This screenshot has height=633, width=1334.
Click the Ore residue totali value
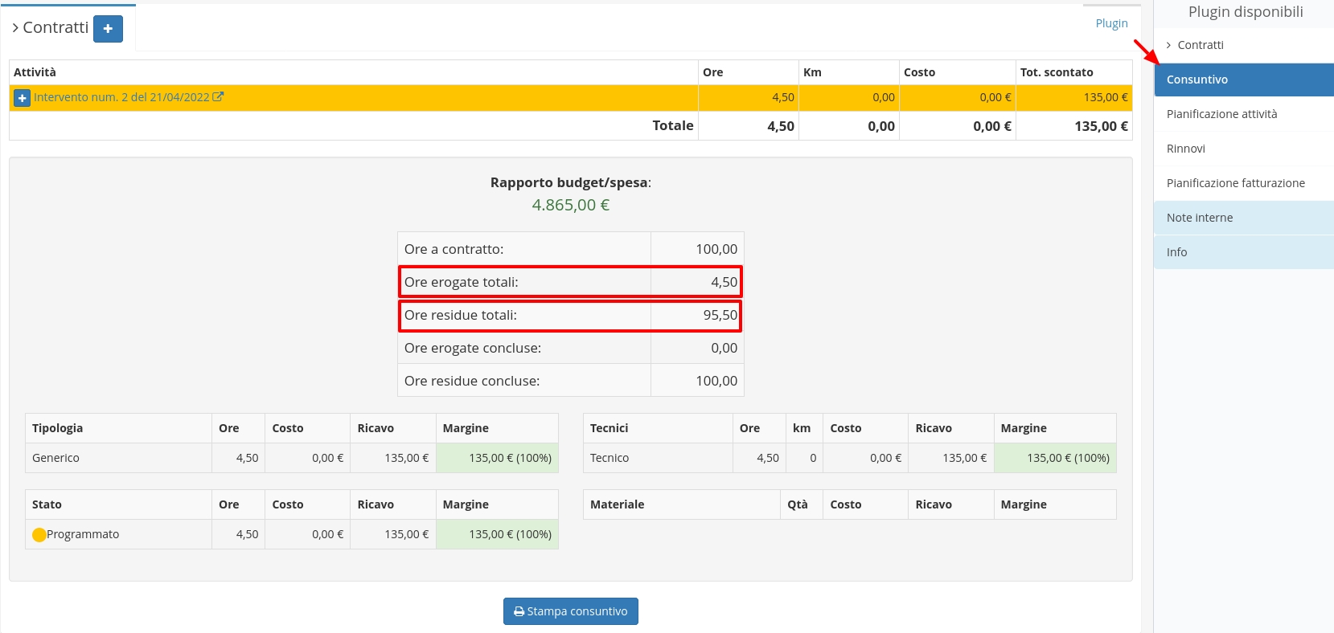click(x=719, y=315)
